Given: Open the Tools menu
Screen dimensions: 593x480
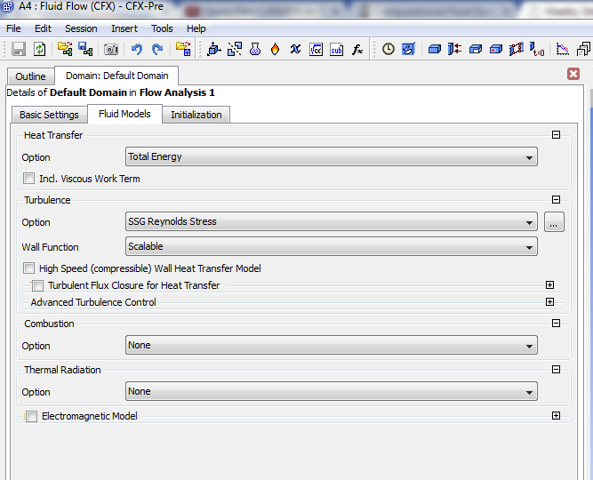Looking at the screenshot, I should pos(162,28).
